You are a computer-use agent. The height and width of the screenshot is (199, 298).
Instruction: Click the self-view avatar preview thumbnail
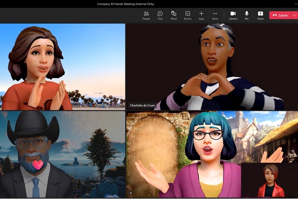[x=269, y=180]
